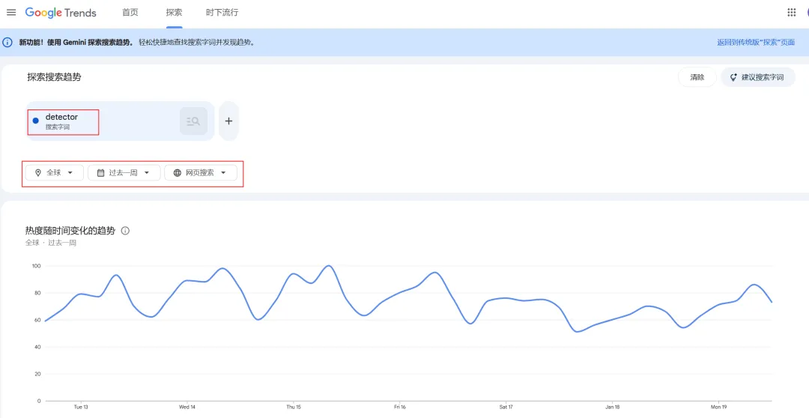Go to the 首页 tab
The image size is (809, 418).
coord(130,13)
